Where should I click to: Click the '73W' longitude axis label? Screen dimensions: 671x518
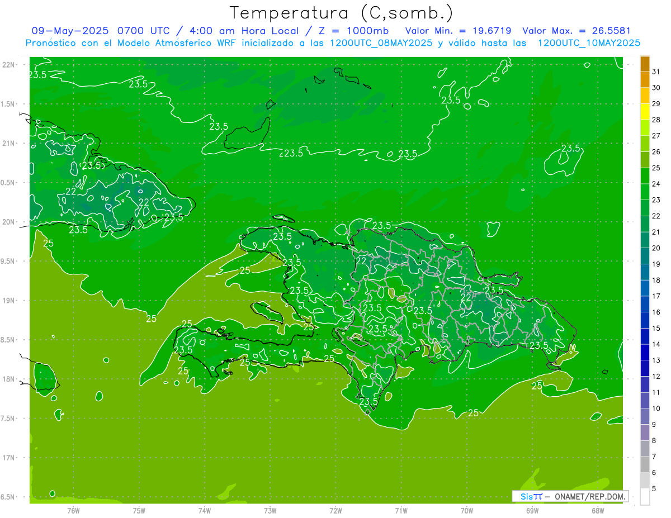tap(270, 510)
